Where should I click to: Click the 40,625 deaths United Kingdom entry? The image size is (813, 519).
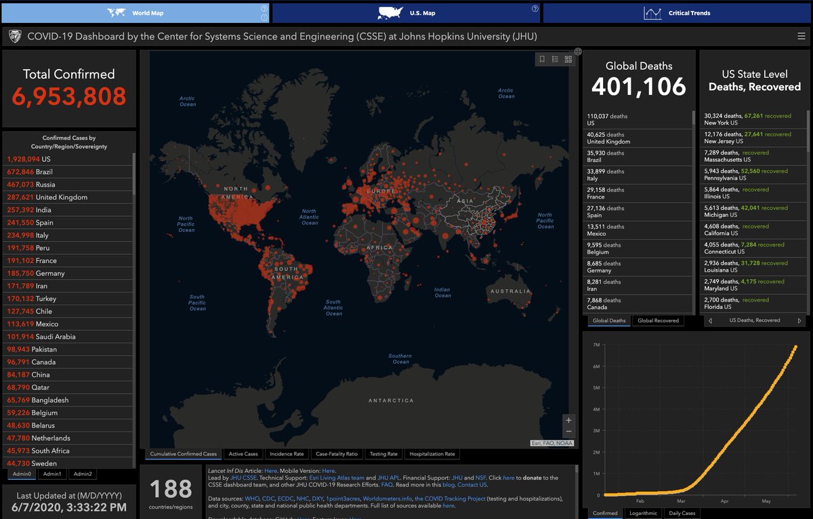(x=638, y=138)
